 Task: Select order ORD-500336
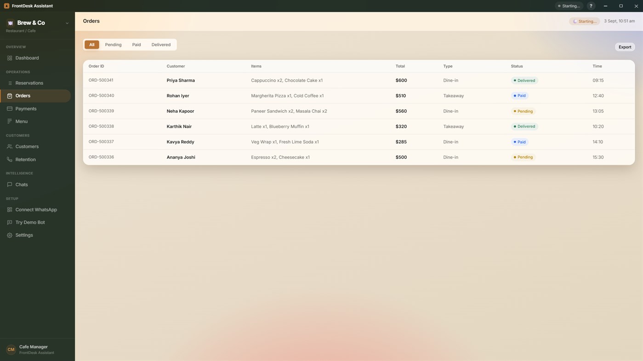point(101,157)
